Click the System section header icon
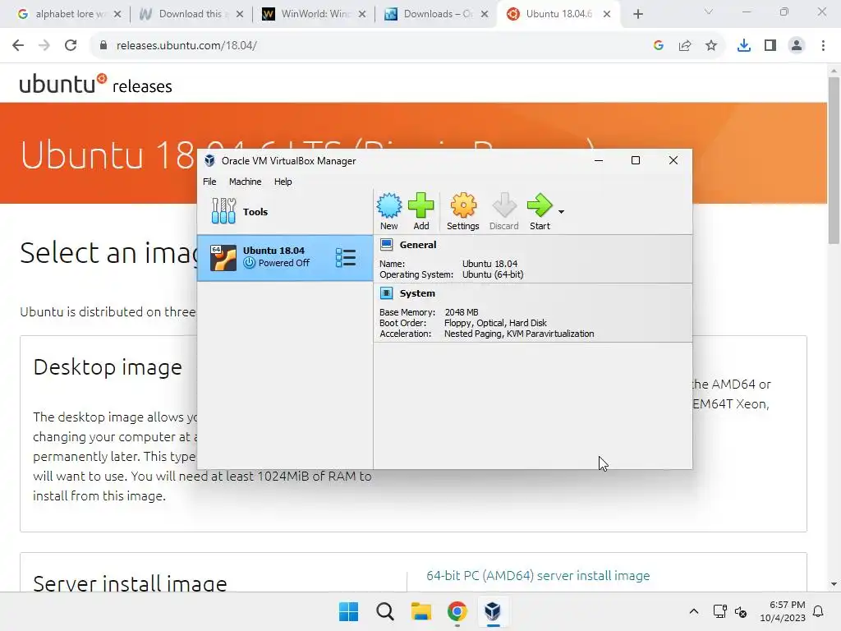Viewport: 841px width, 631px height. (386, 293)
